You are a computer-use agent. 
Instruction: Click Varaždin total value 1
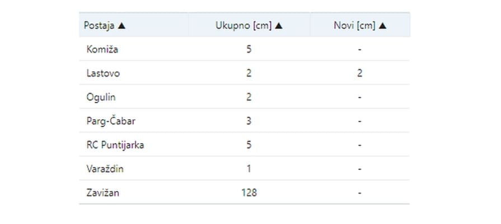(249, 169)
